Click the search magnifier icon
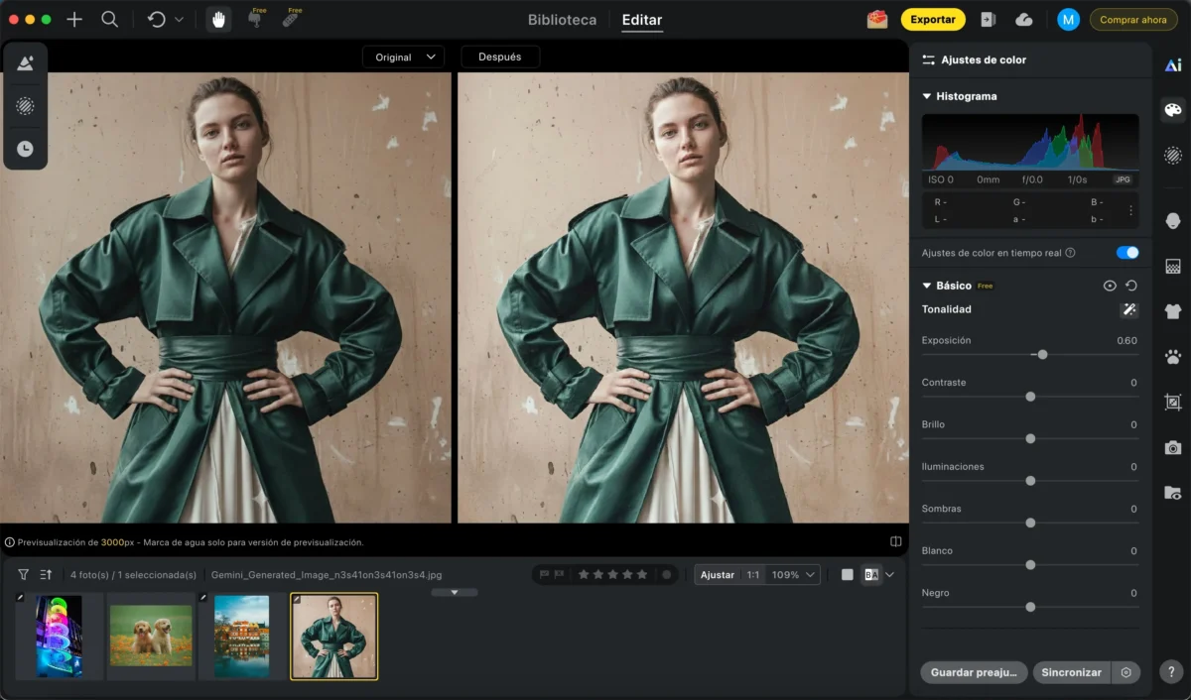 click(x=110, y=20)
